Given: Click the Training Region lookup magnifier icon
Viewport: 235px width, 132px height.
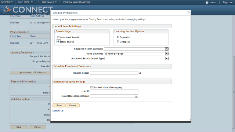Looking at the screenshot, I should click(x=140, y=73).
